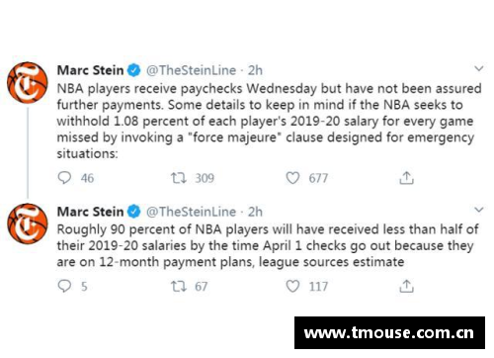Open Marc Stein name on first tweet
Image resolution: width=494 pixels, height=358 pixels.
click(90, 70)
